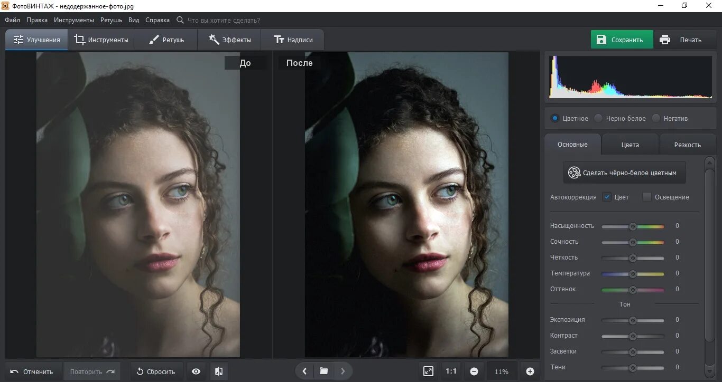Viewport: 722px width, 382px height.
Task: Click the Температура slider handle
Action: point(633,274)
